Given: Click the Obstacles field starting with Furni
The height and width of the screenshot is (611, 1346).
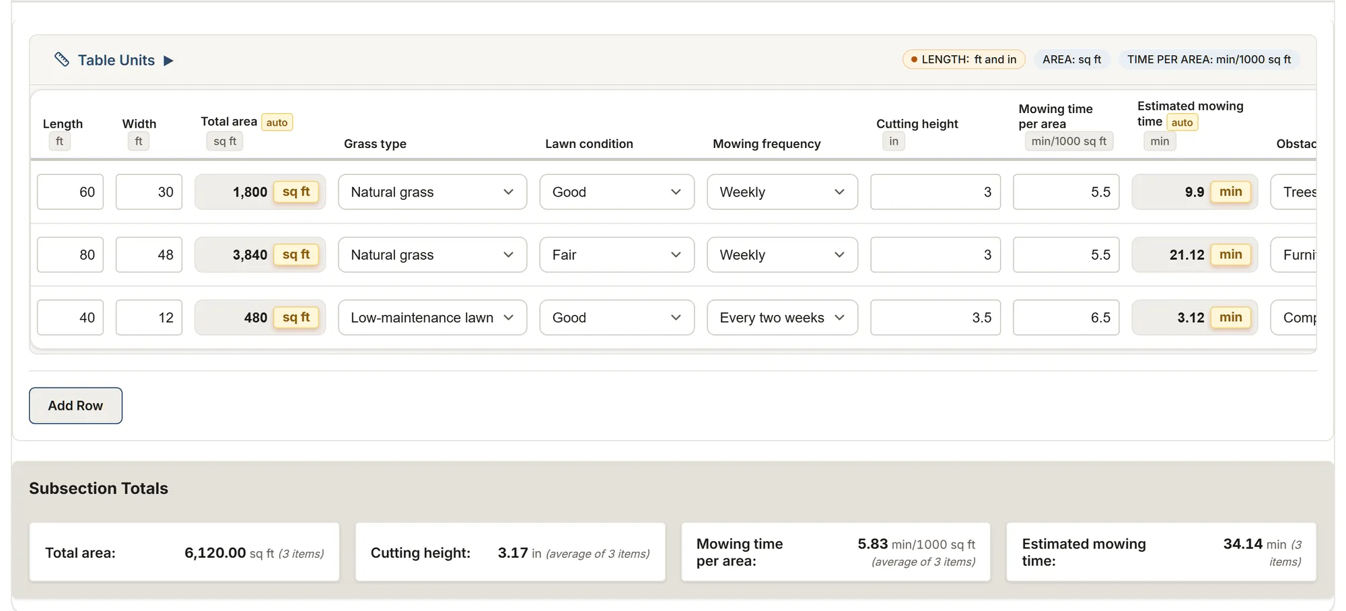Looking at the screenshot, I should [x=1294, y=254].
